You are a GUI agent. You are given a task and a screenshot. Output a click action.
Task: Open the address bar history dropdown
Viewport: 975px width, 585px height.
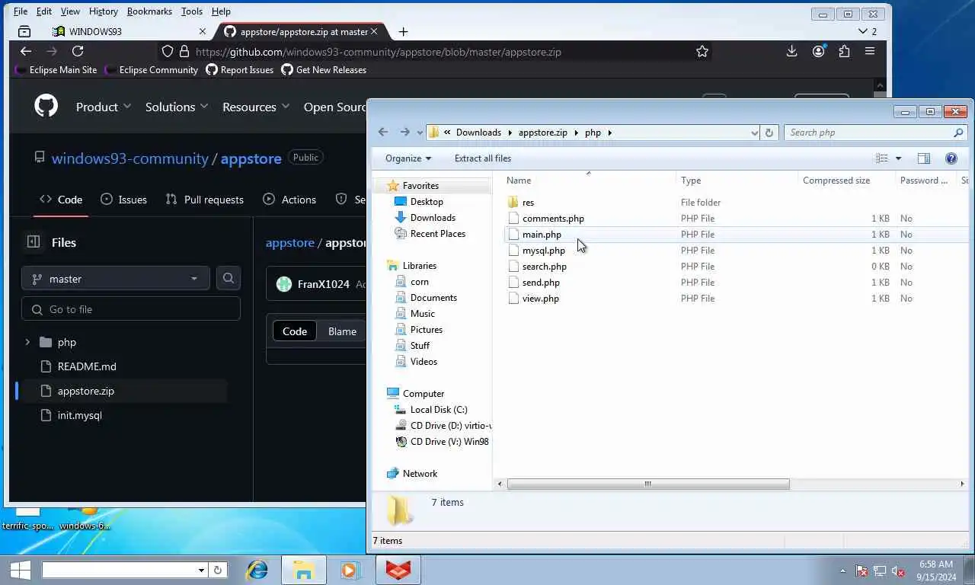coord(754,133)
